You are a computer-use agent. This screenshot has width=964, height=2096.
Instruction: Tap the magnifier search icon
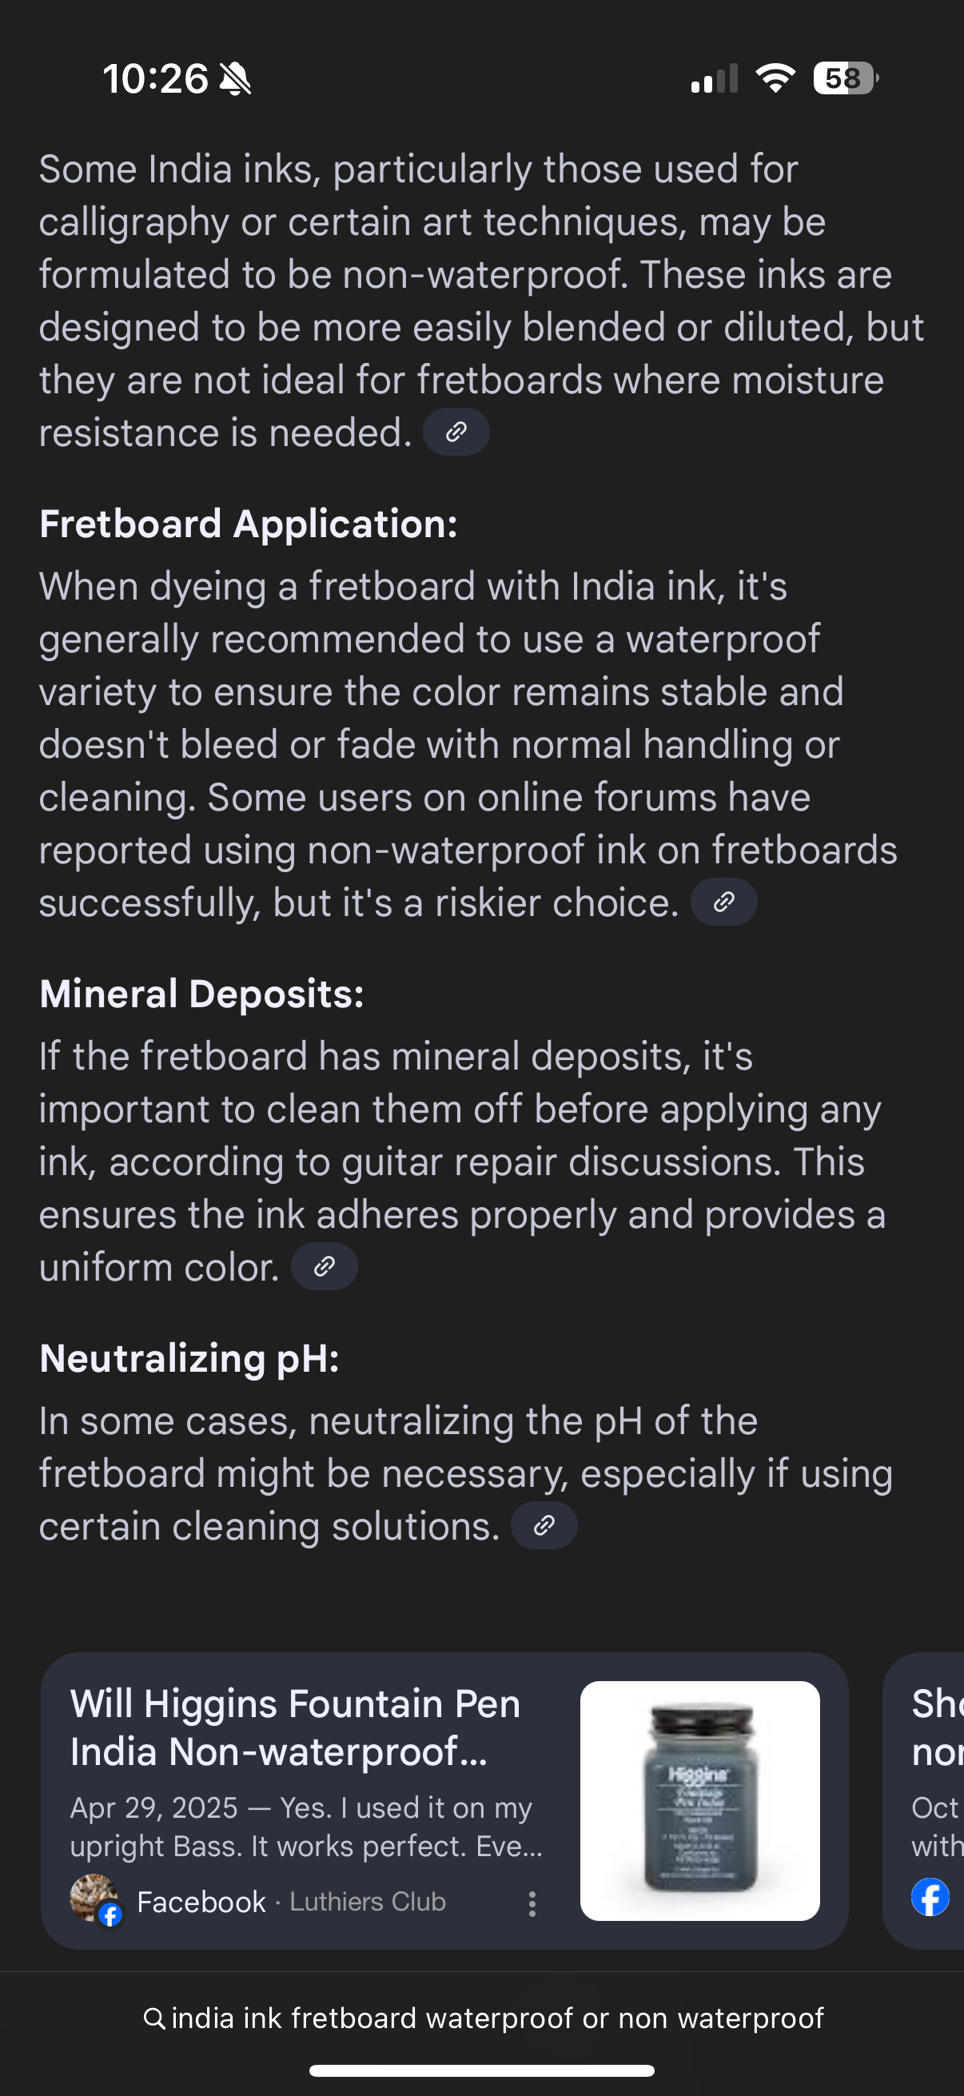coord(153,2018)
